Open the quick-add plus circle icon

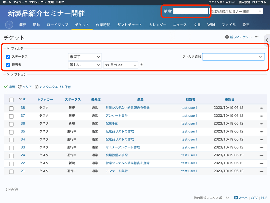[x=9, y=24]
